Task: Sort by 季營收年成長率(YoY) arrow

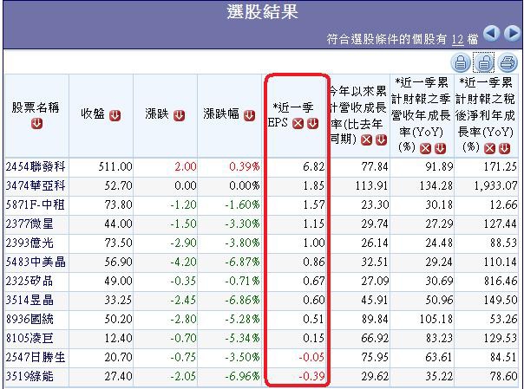Action: [x=440, y=148]
